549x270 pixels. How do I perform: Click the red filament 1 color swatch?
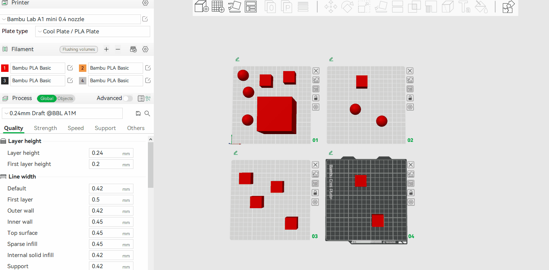[5, 68]
